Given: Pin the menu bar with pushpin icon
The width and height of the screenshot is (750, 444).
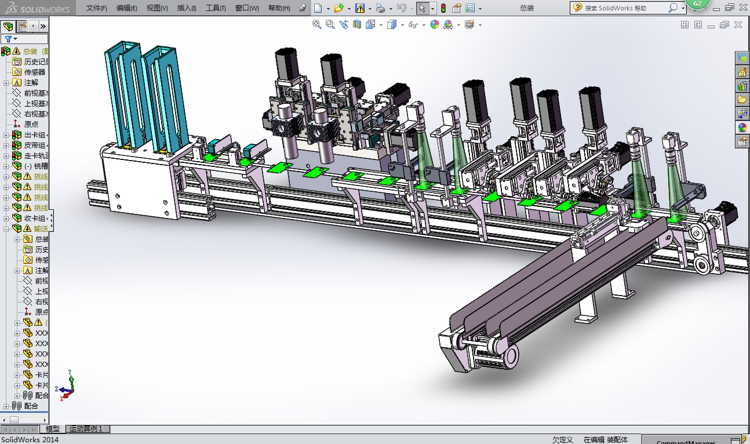Looking at the screenshot, I should [302, 8].
